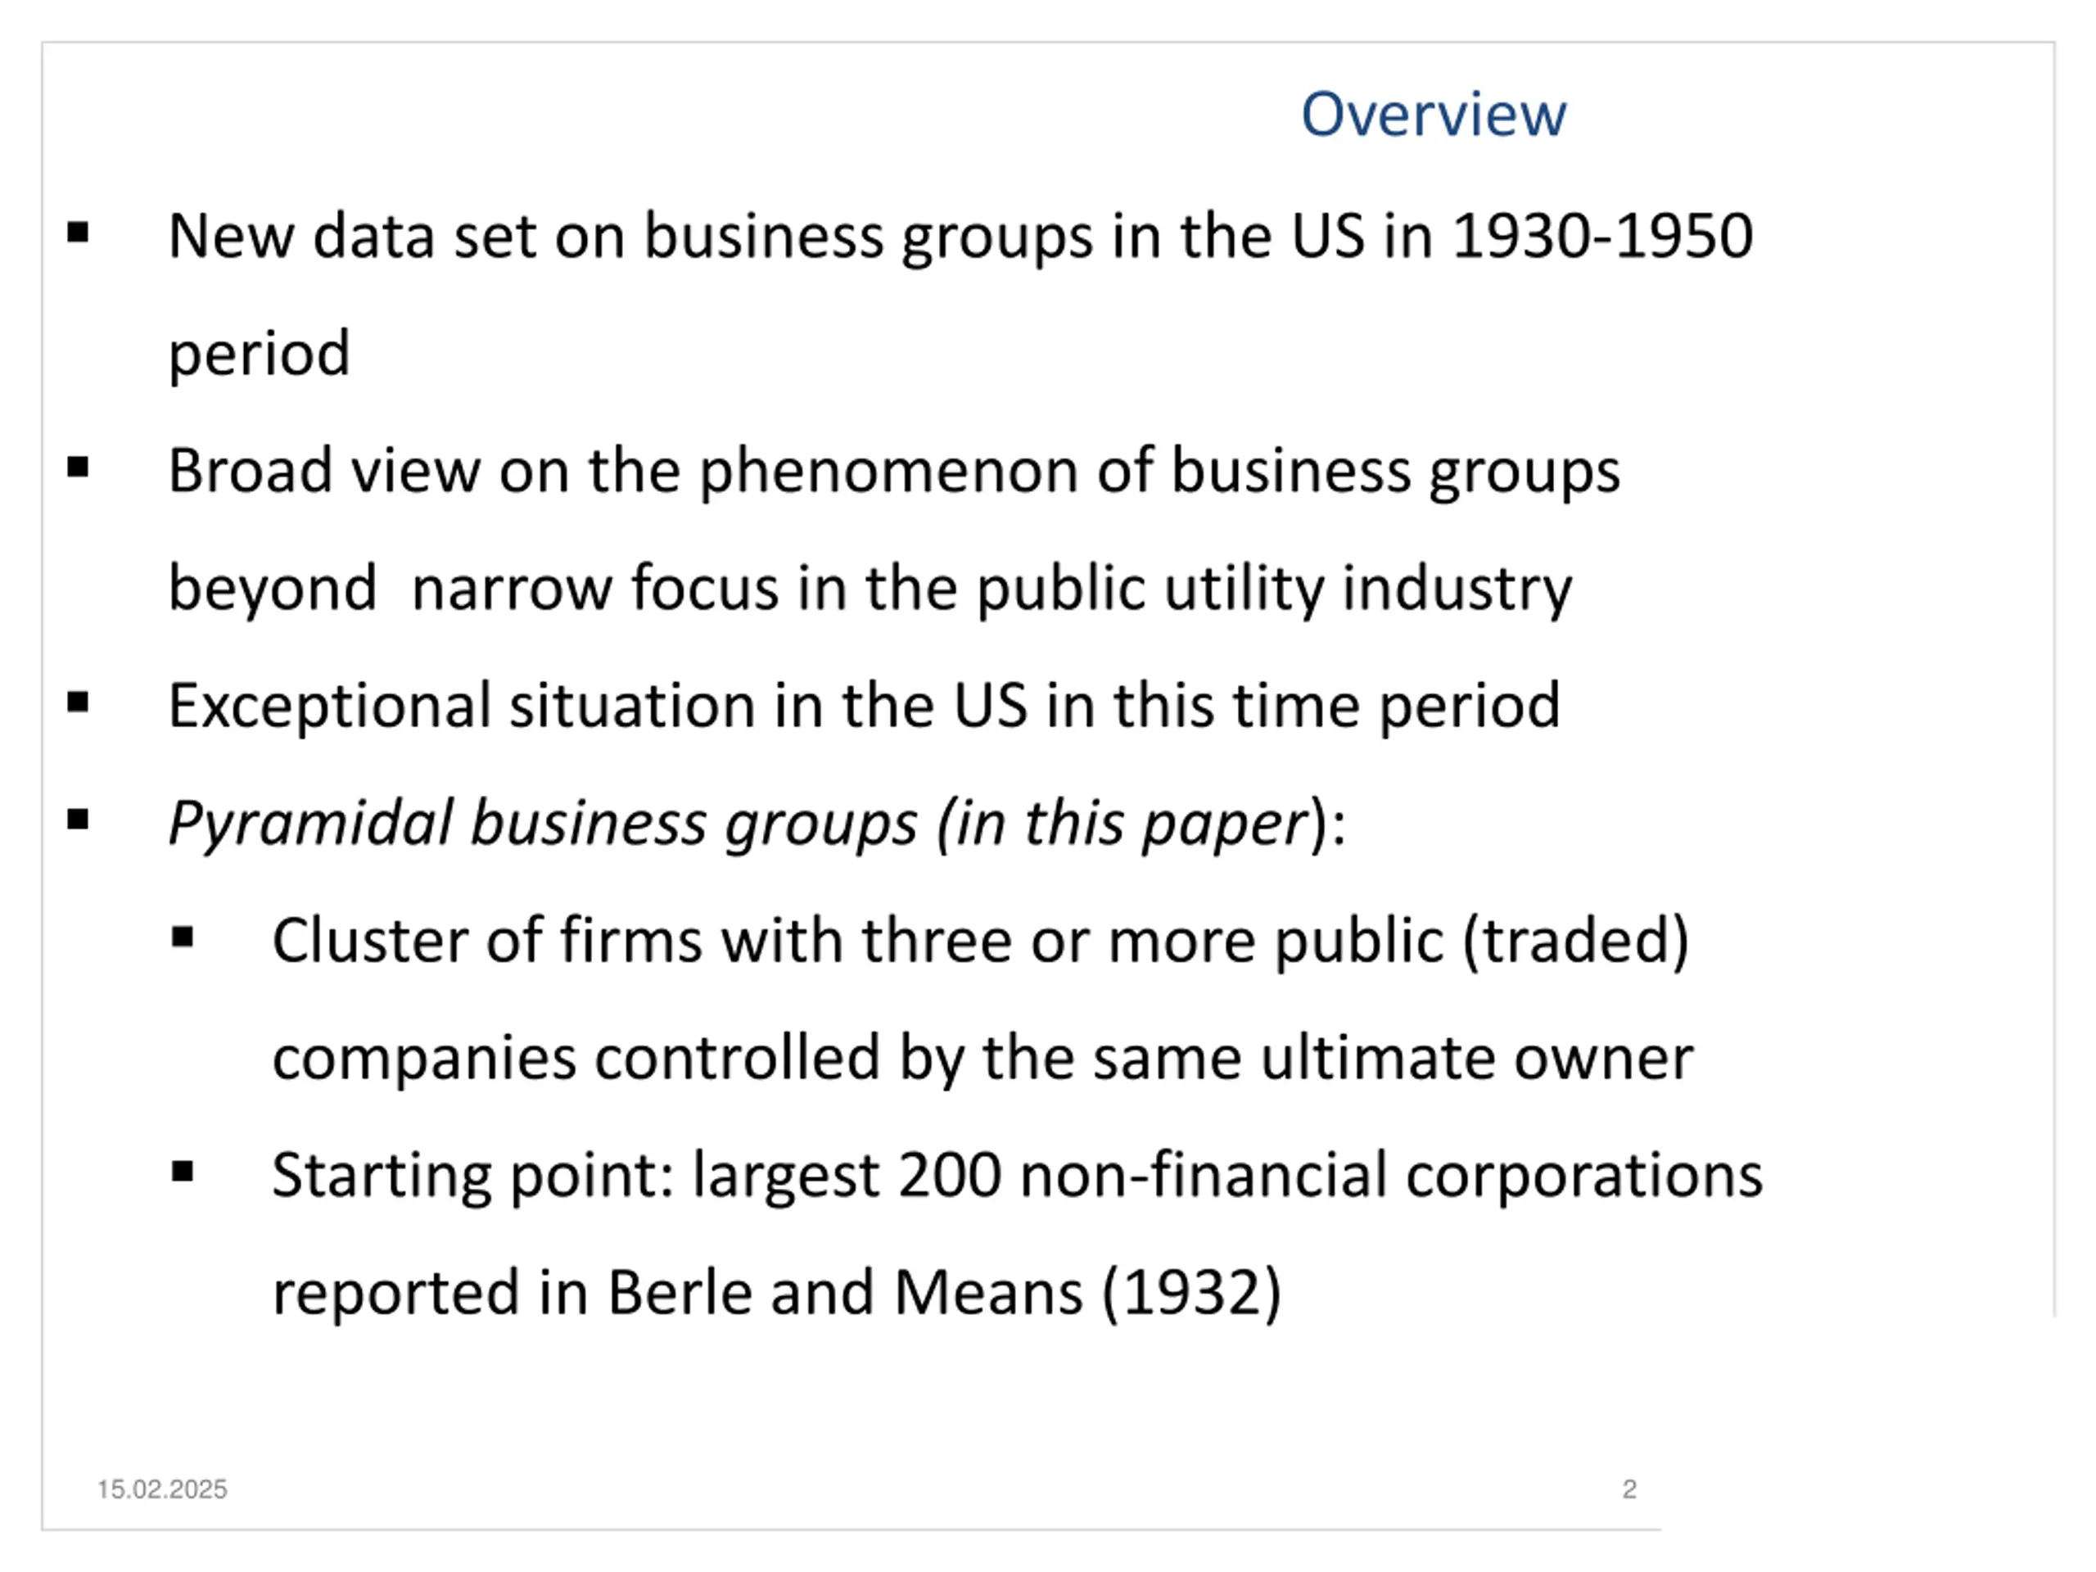The height and width of the screenshot is (1572, 2096).
Task: Click the square bullet before 'New data set'
Action: 79,233
